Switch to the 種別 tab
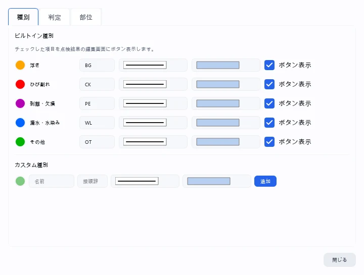The width and height of the screenshot is (364, 275). pos(23,17)
